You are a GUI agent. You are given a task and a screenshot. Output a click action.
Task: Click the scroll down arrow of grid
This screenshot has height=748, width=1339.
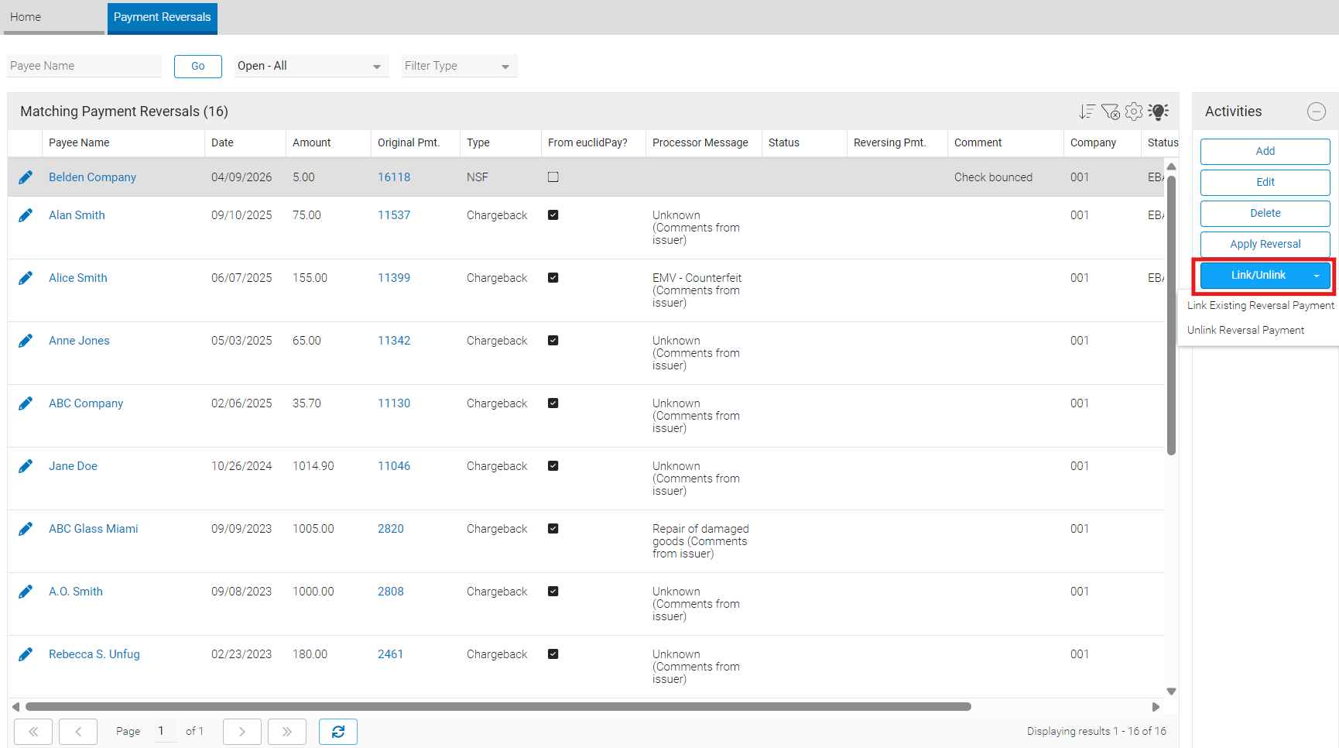click(x=1172, y=691)
